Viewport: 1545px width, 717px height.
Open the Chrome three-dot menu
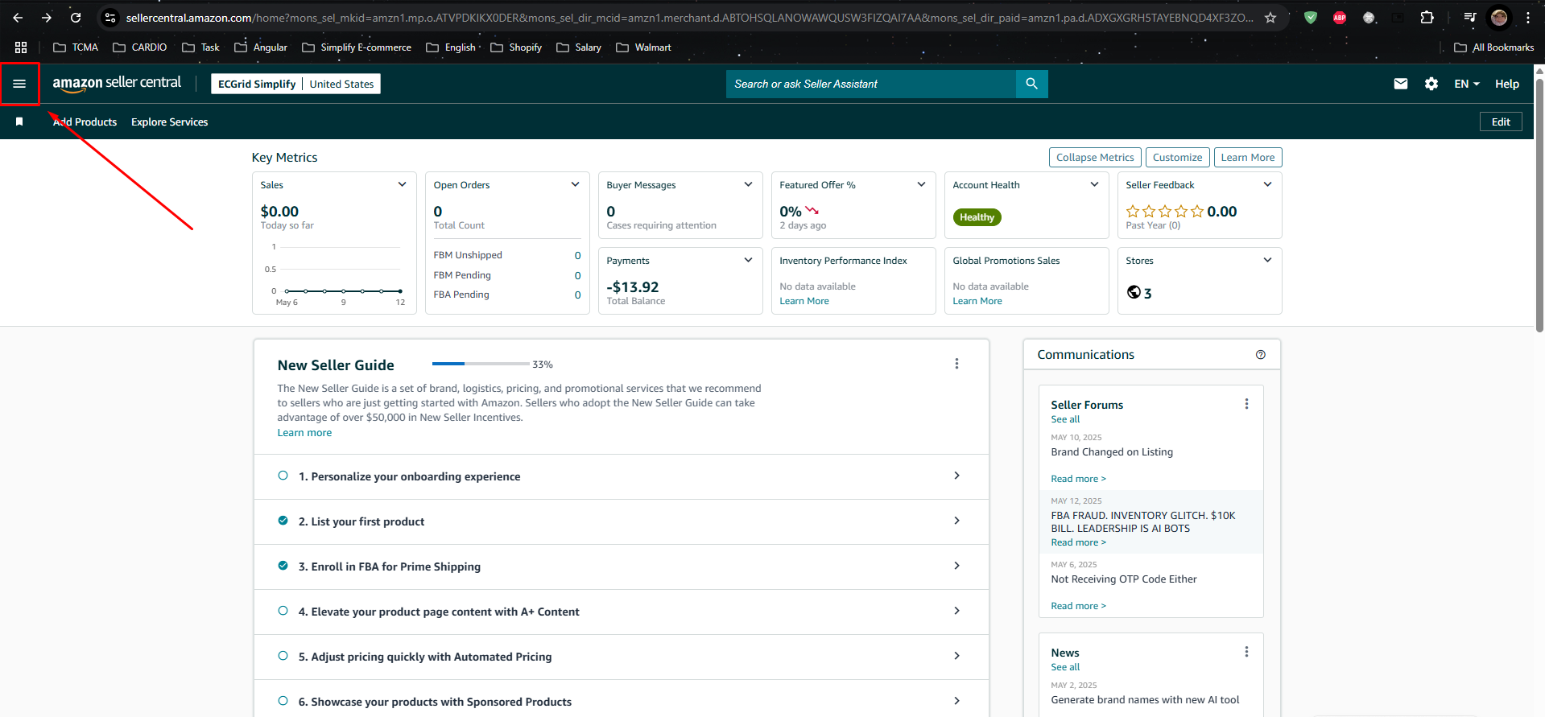[1528, 18]
